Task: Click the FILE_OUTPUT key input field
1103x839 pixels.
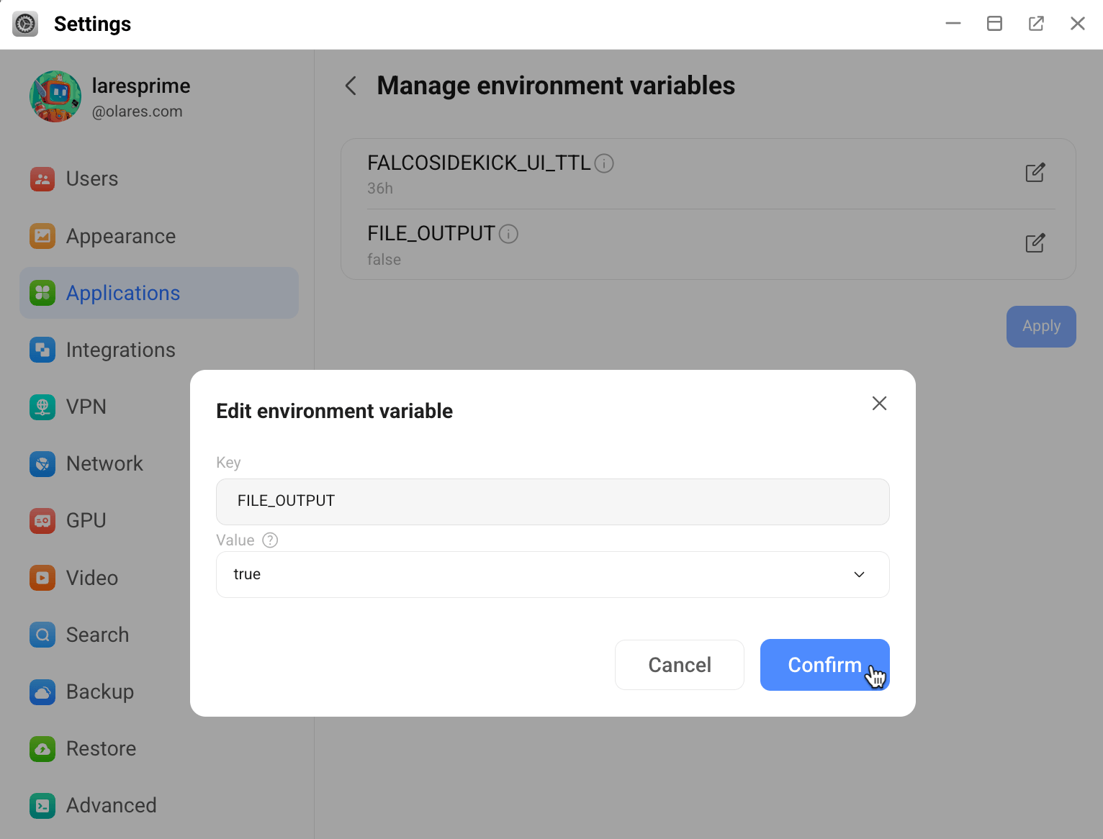Action: [x=552, y=502]
